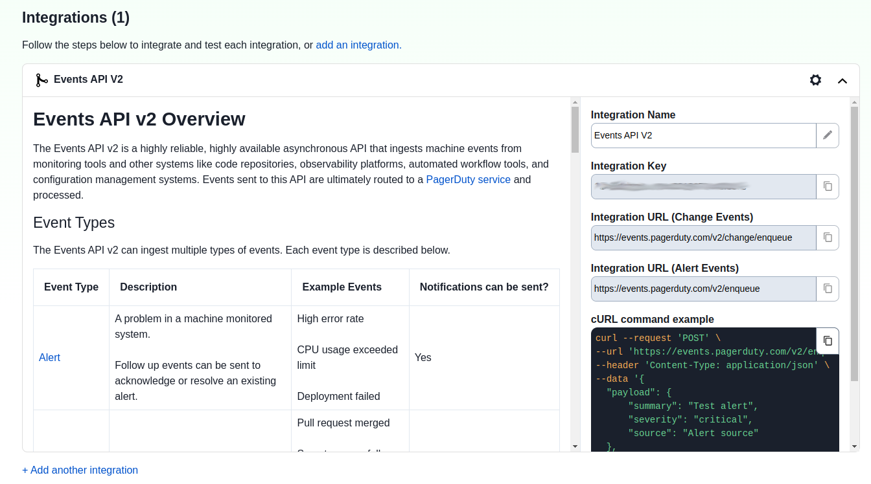Open the Events API V2 settings gear
The width and height of the screenshot is (871, 484).
(x=815, y=80)
